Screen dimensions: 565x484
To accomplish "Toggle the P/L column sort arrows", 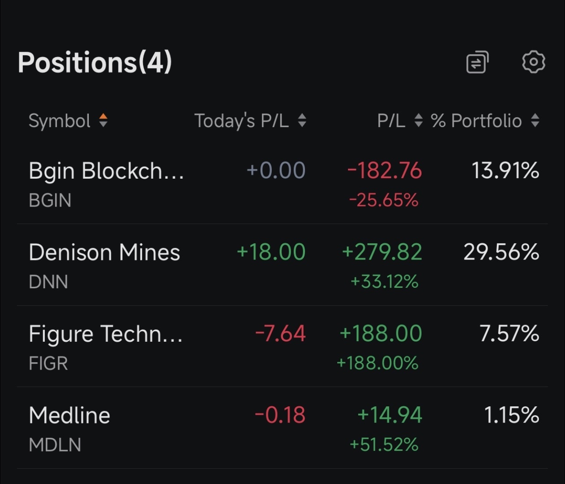I will (418, 120).
